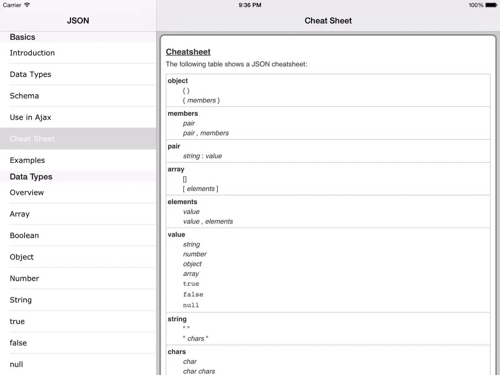Click the bold 'object' table heading
The width and height of the screenshot is (500, 375).
click(178, 81)
